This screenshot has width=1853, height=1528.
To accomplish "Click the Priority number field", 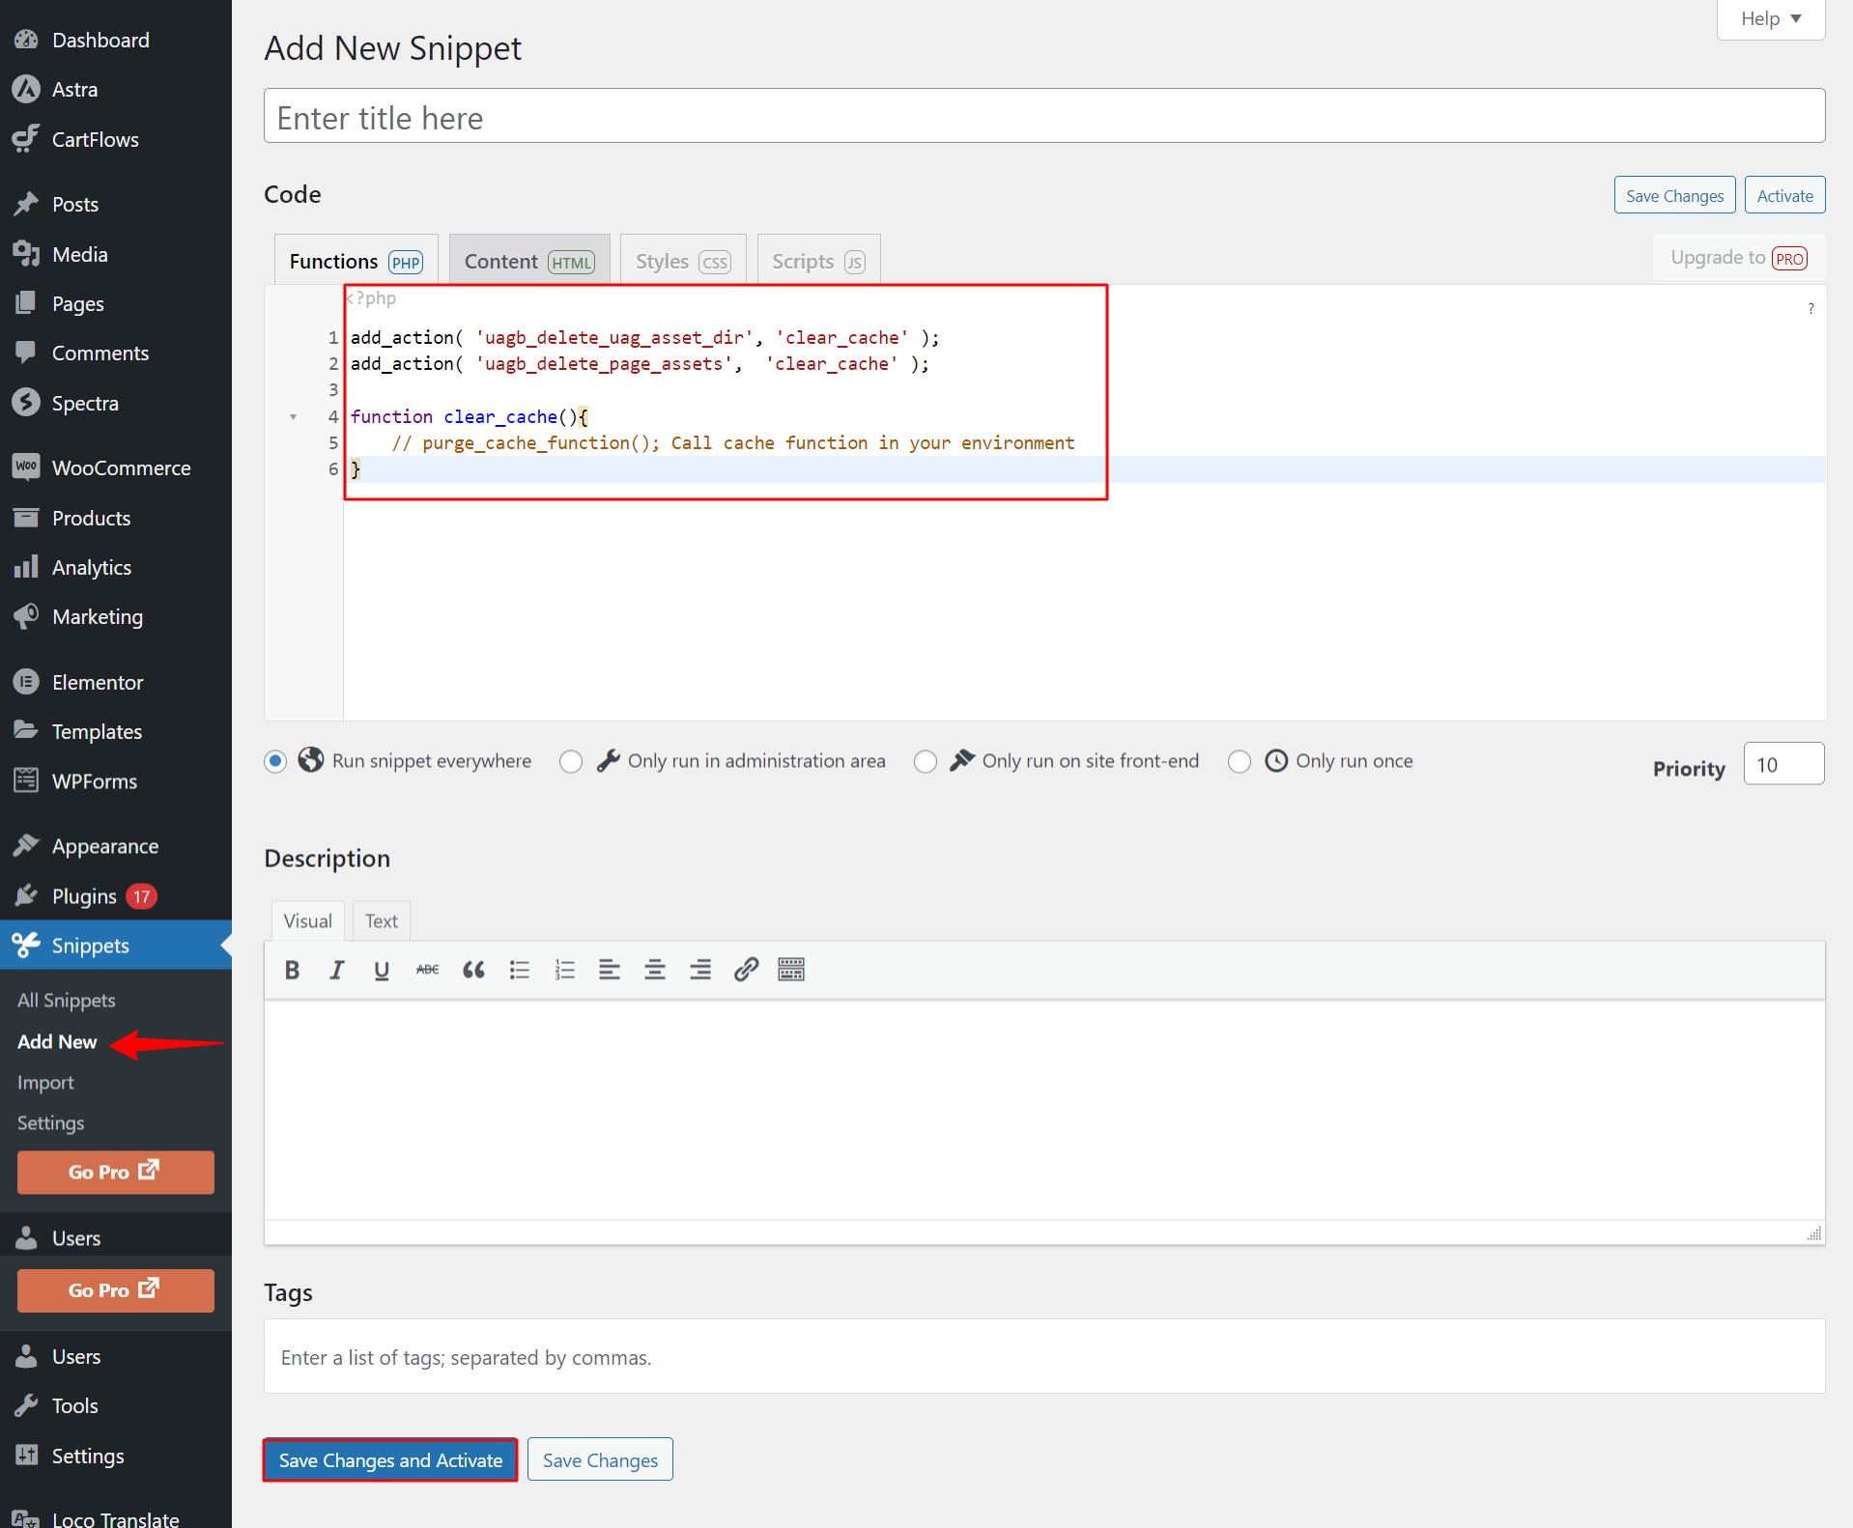I will click(x=1782, y=765).
